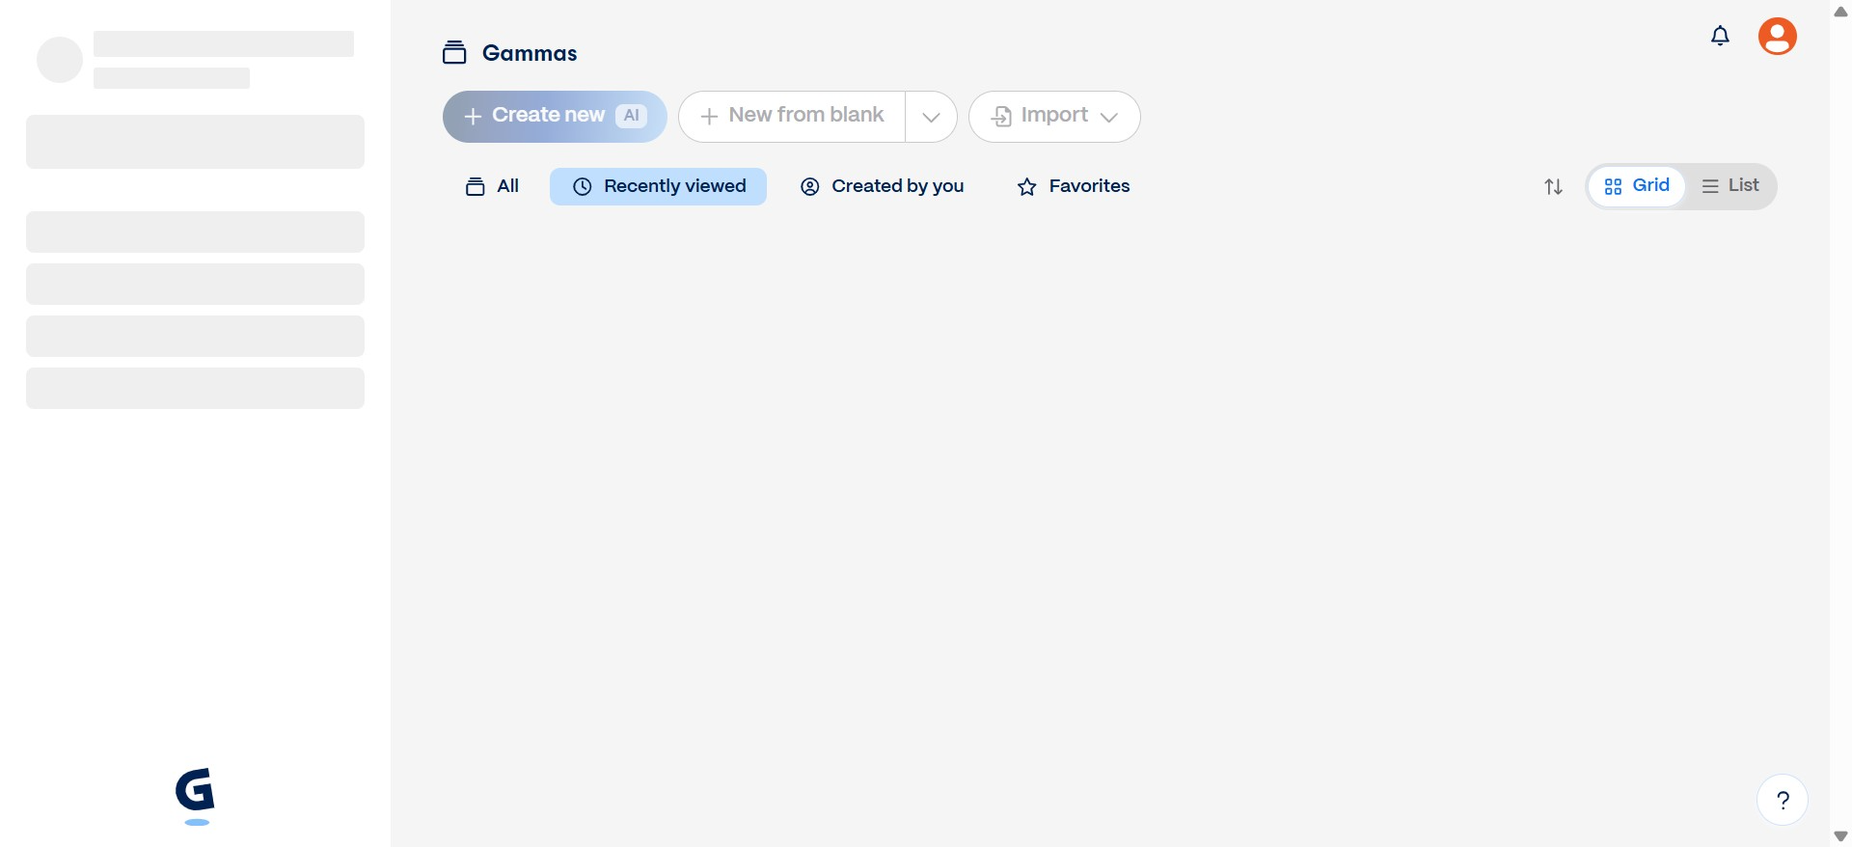
Task: Click the scrollbar down arrow
Action: (1840, 836)
